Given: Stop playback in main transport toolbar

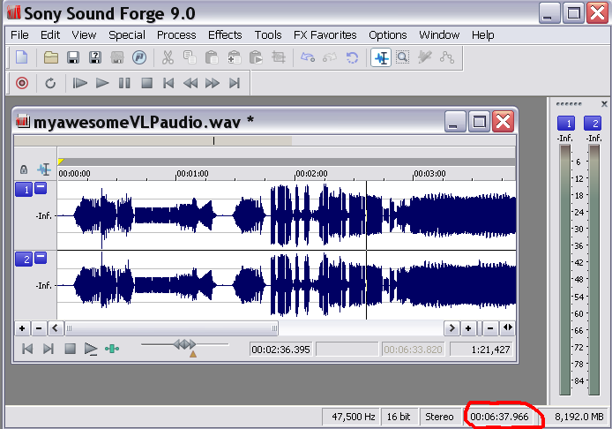Looking at the screenshot, I should point(146,83).
